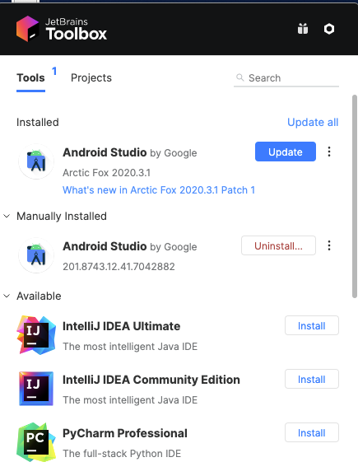Open the hexagon settings icon
The image size is (358, 476).
(329, 29)
